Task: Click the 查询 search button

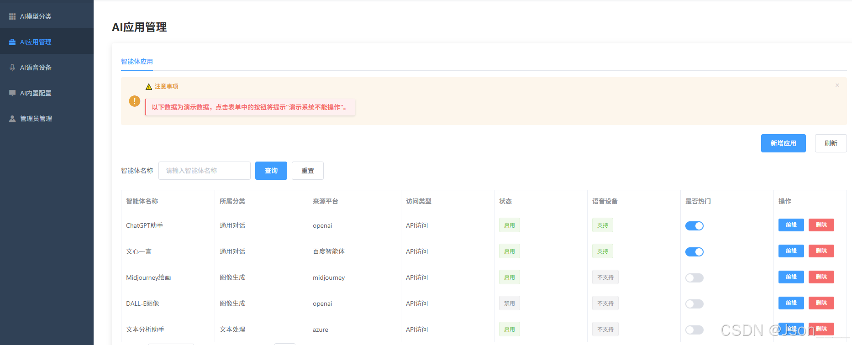Action: click(x=271, y=171)
